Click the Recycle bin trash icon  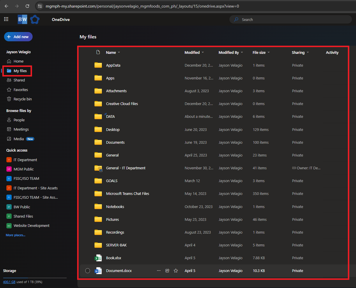click(9, 99)
